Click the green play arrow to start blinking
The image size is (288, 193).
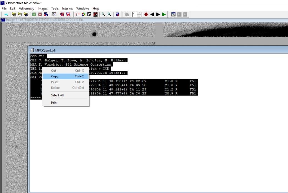click(164, 14)
